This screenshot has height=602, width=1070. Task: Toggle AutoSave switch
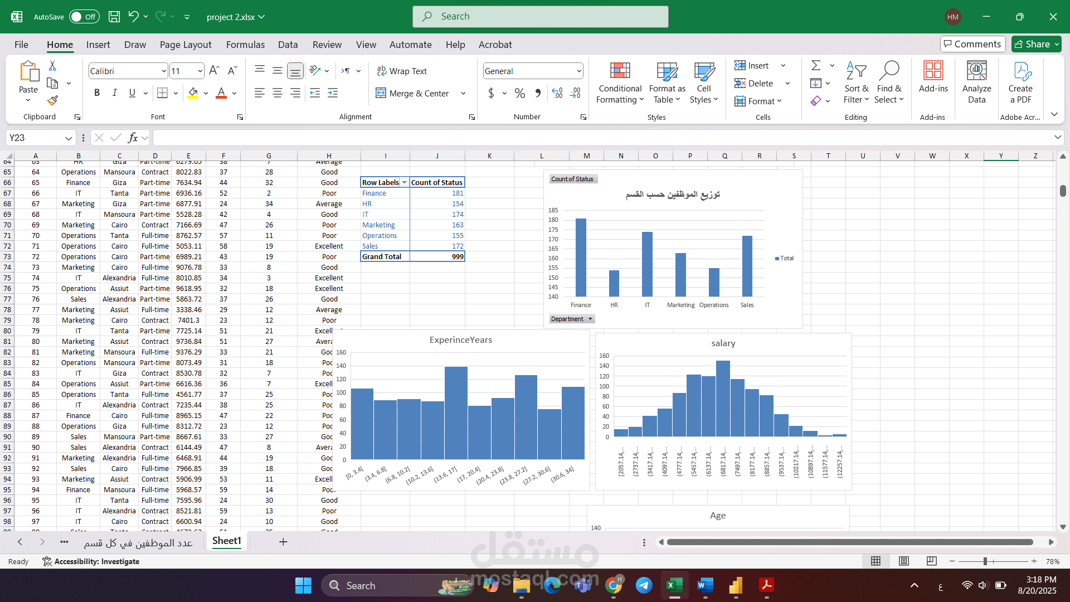[x=84, y=17]
